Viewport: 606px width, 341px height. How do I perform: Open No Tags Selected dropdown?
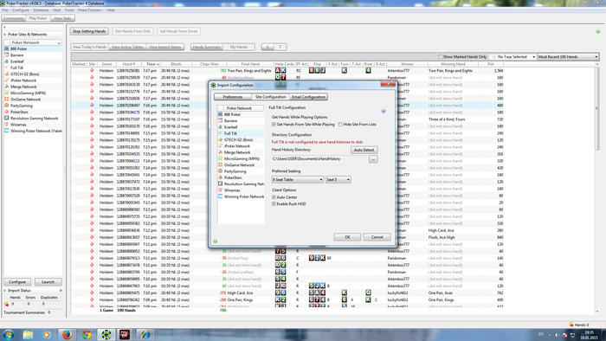513,57
